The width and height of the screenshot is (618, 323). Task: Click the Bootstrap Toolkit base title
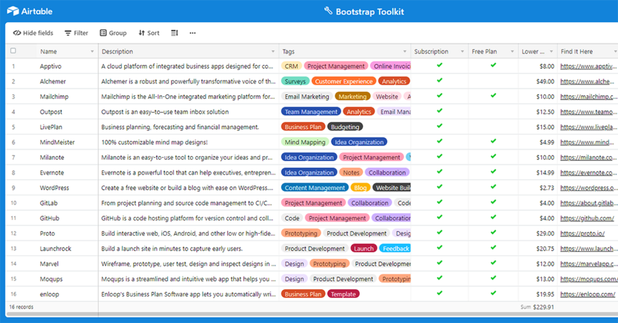click(x=370, y=12)
